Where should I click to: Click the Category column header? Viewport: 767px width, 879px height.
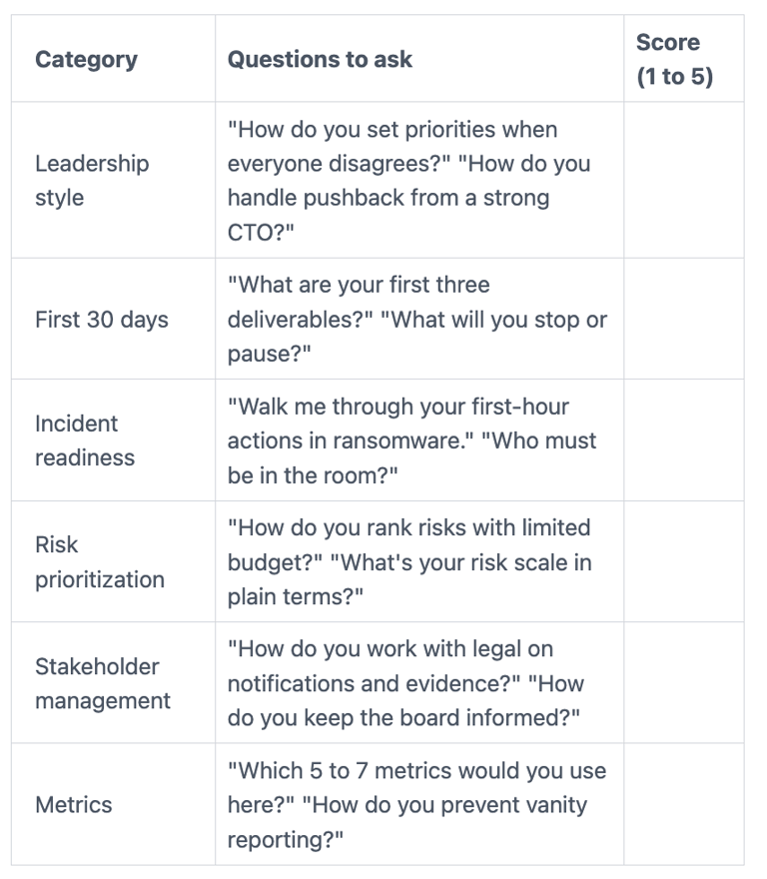86,59
